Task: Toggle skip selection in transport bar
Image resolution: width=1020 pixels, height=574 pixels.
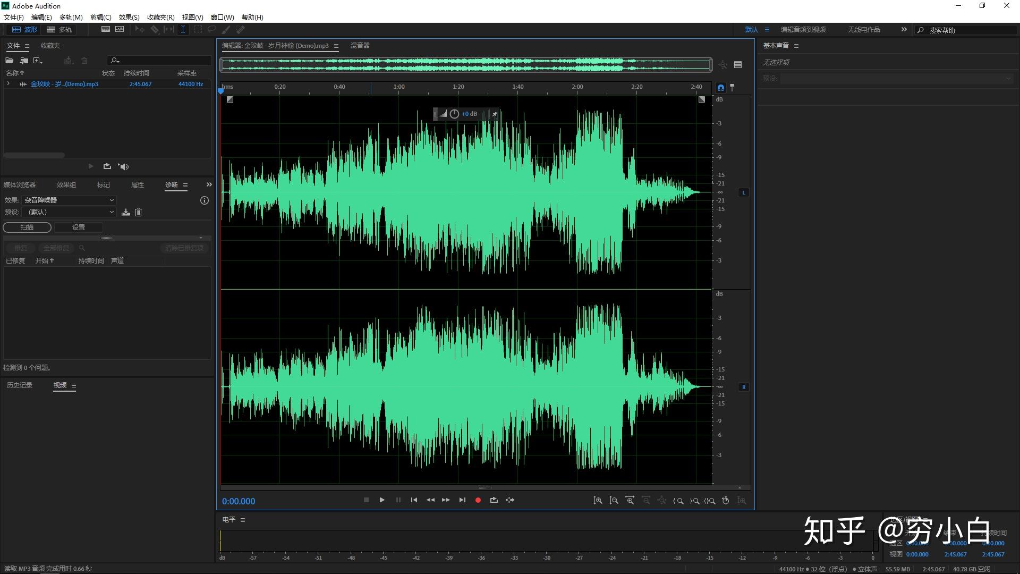Action: (510, 500)
